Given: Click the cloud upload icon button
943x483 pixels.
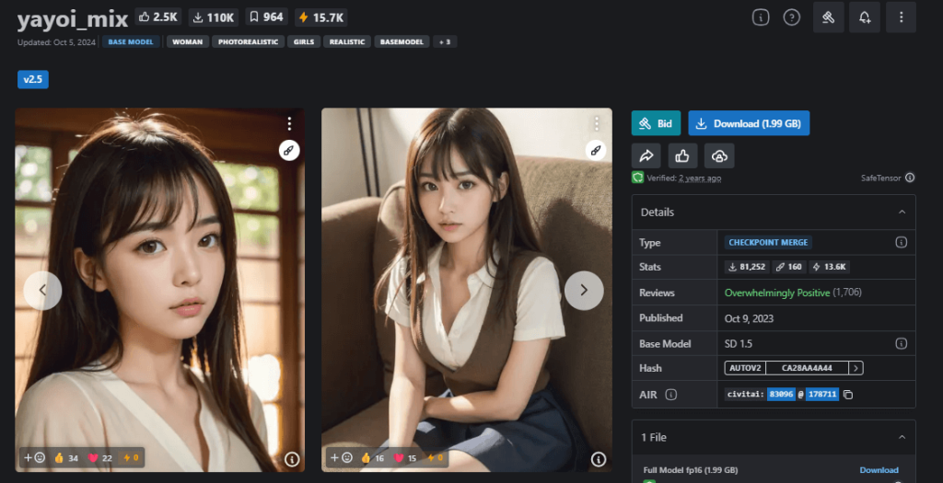Looking at the screenshot, I should pyautogui.click(x=719, y=155).
